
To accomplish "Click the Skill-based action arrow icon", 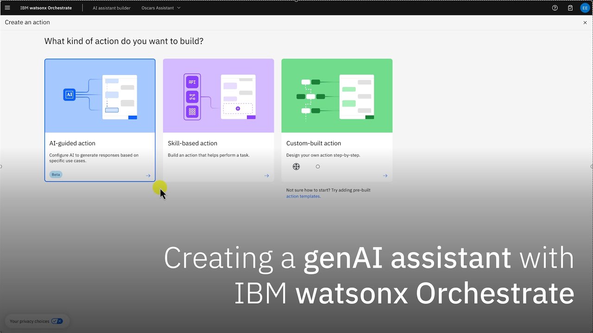I will pyautogui.click(x=267, y=176).
